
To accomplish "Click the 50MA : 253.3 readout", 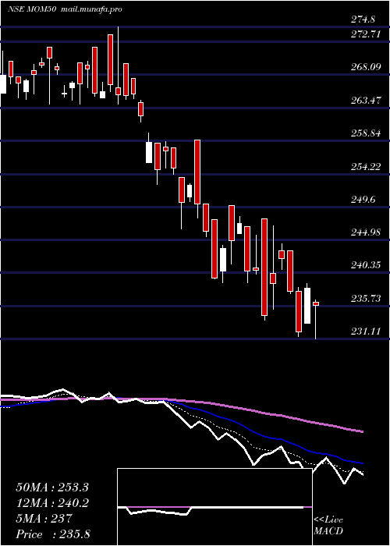I will click(x=52, y=487).
